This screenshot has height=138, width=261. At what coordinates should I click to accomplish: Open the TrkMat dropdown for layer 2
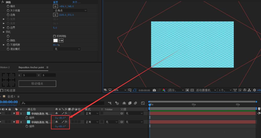(x=111, y=122)
